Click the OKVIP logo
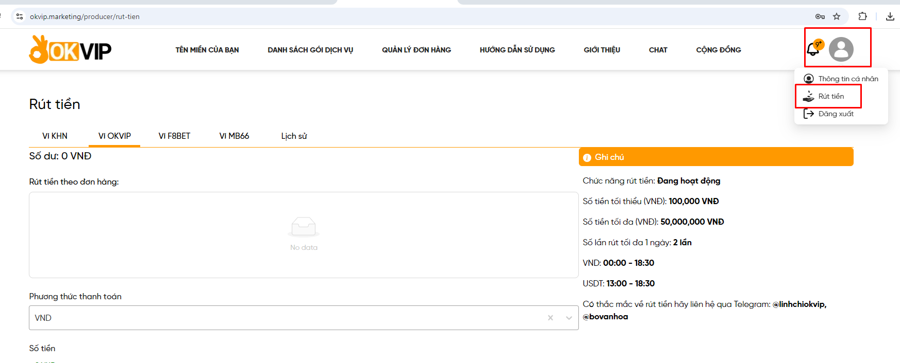The image size is (900, 363). 70,50
